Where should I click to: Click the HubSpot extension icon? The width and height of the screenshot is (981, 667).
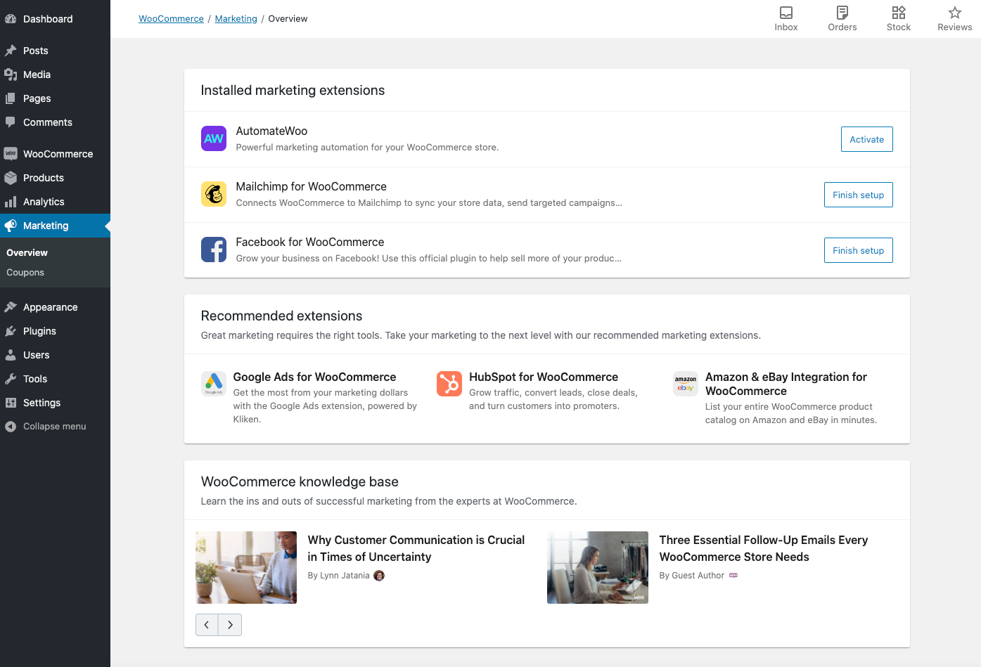[x=449, y=384]
